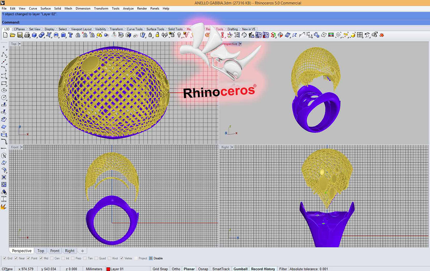Viewport: 430px width, 271px height.
Task: Click the Save floppy disk icon
Action: pyautogui.click(x=20, y=35)
